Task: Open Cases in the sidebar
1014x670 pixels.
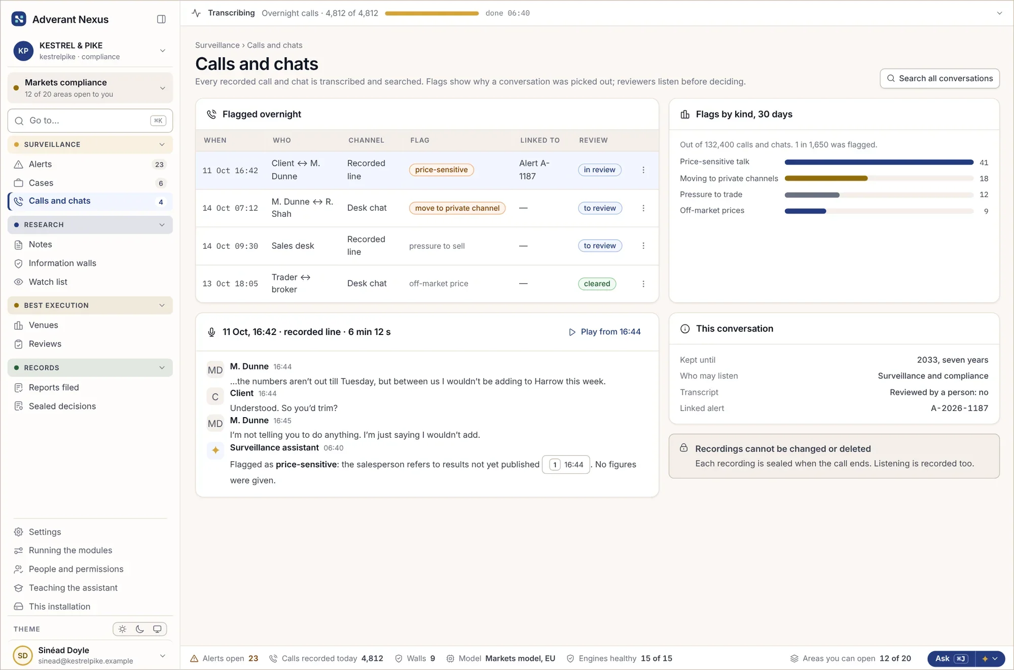Action: [x=90, y=183]
